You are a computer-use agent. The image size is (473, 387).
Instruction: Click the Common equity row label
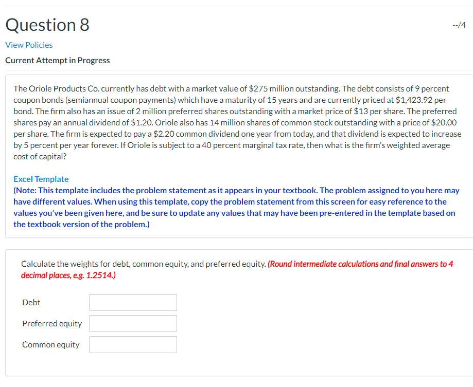point(51,344)
